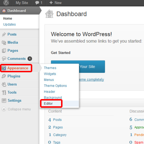The height and width of the screenshot is (144, 144).
Task: Open the 1 Pending comments link
Action: (x=137, y=135)
